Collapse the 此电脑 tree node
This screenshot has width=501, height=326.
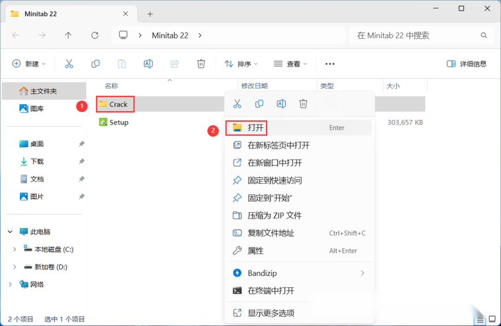click(11, 232)
